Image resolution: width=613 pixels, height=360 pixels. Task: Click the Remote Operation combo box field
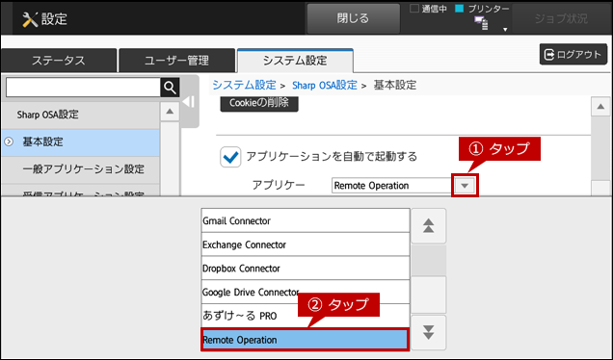point(391,186)
